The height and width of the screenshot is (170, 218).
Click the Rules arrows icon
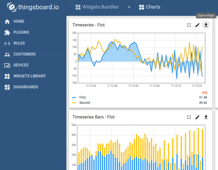coord(7,43)
